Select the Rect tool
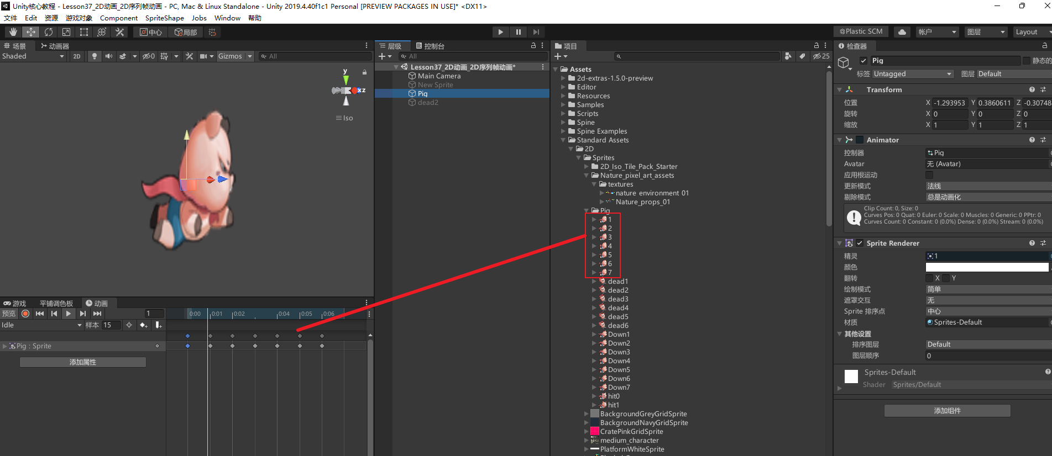Image resolution: width=1052 pixels, height=456 pixels. pyautogui.click(x=84, y=32)
